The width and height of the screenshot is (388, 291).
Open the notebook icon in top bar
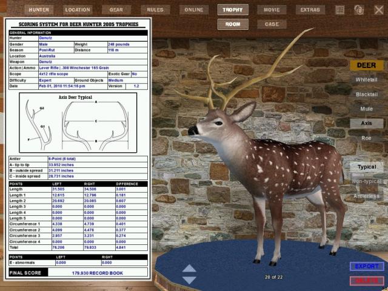339,10
